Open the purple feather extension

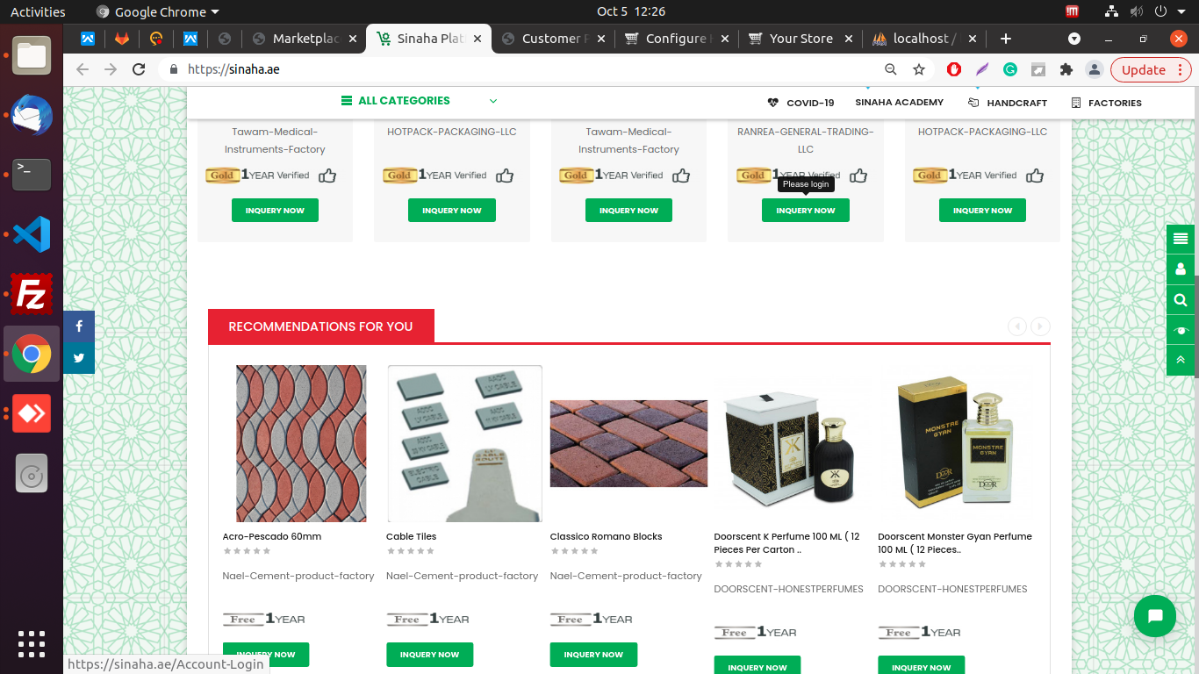tap(982, 69)
